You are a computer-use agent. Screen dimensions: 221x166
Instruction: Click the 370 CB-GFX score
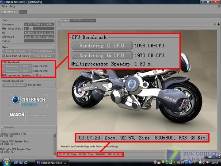click(x=34, y=85)
